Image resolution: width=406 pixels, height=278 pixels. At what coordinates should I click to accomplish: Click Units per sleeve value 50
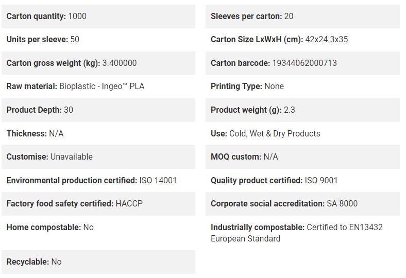click(x=75, y=39)
